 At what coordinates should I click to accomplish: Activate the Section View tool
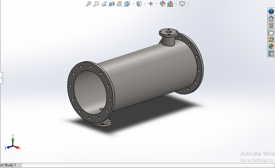tap(112, 4)
